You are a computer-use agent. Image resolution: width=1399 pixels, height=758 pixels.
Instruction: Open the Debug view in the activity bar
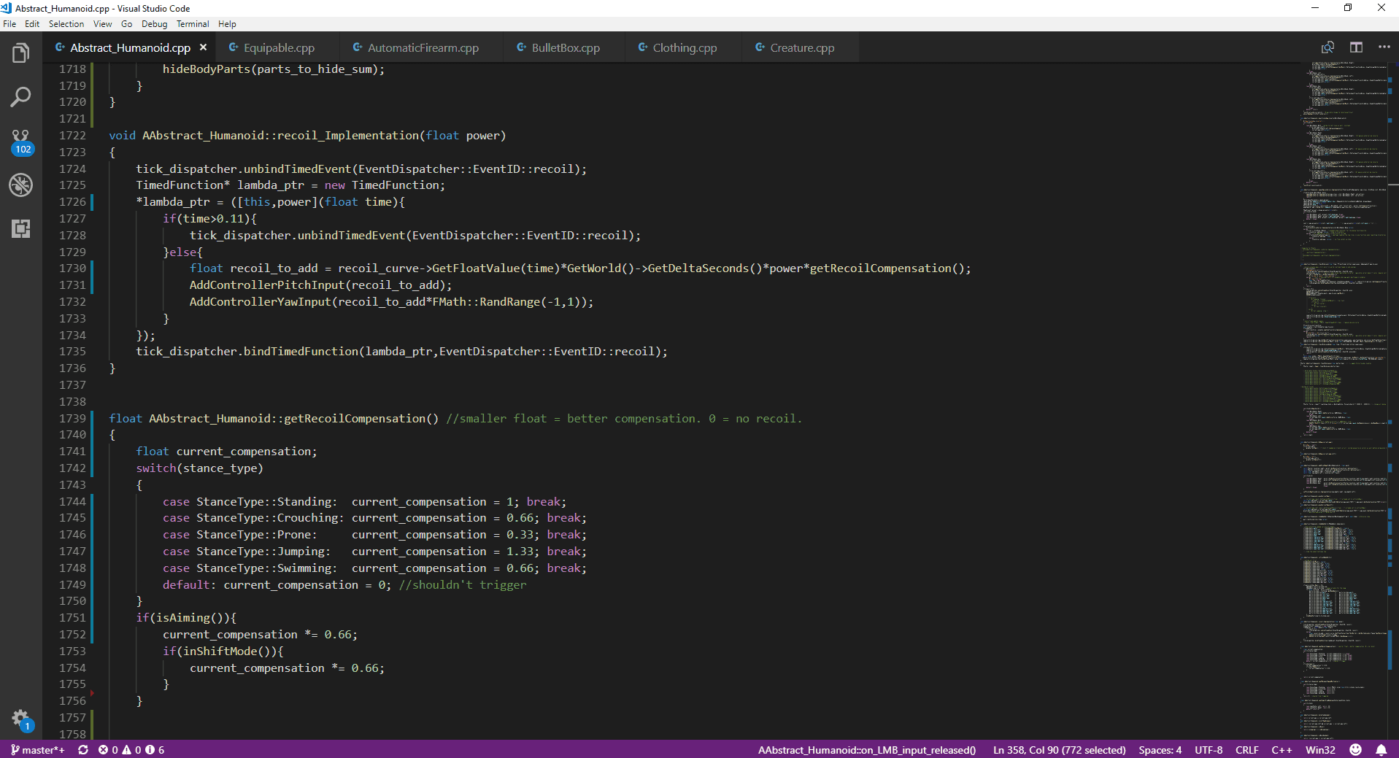(x=20, y=185)
